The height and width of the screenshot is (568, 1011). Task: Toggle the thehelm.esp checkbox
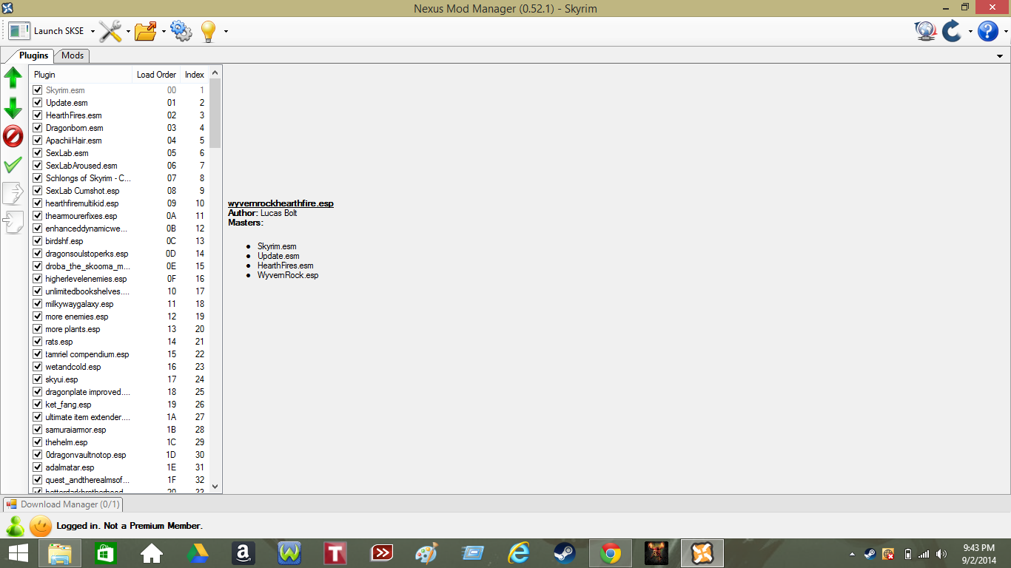(x=38, y=442)
